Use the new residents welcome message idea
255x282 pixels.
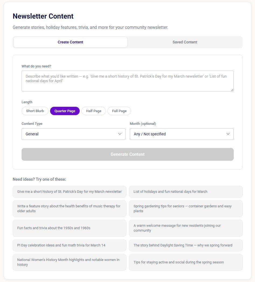point(186,228)
